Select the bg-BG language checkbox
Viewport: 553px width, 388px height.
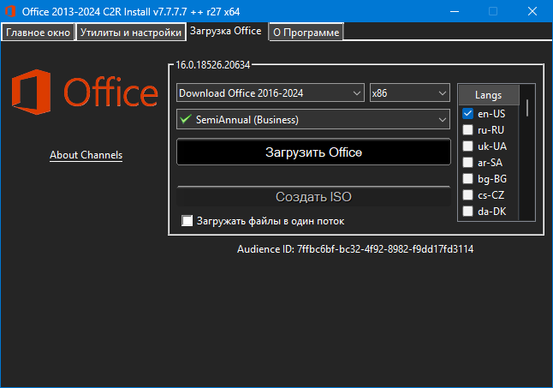468,178
